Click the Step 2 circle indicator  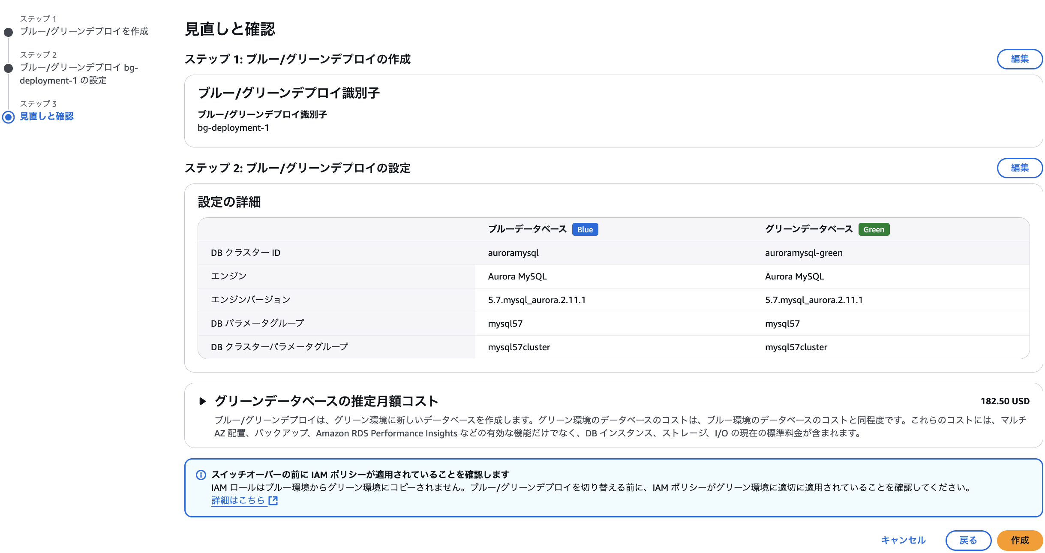click(x=8, y=68)
